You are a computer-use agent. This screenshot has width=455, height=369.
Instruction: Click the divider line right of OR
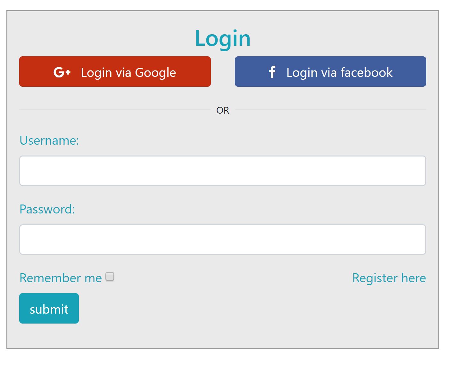331,110
